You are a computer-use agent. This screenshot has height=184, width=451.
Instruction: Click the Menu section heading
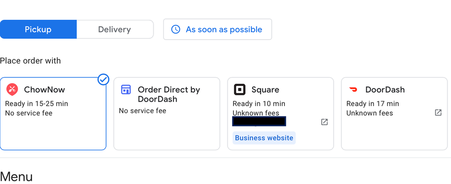pos(16,176)
